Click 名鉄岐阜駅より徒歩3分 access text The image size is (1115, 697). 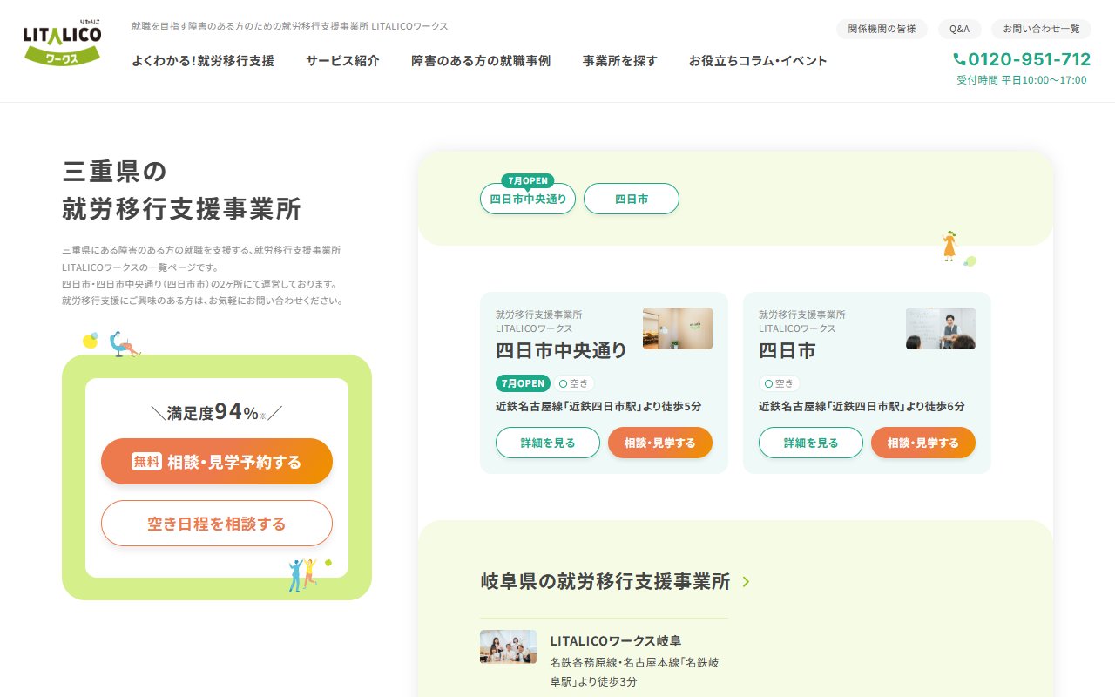click(x=635, y=672)
